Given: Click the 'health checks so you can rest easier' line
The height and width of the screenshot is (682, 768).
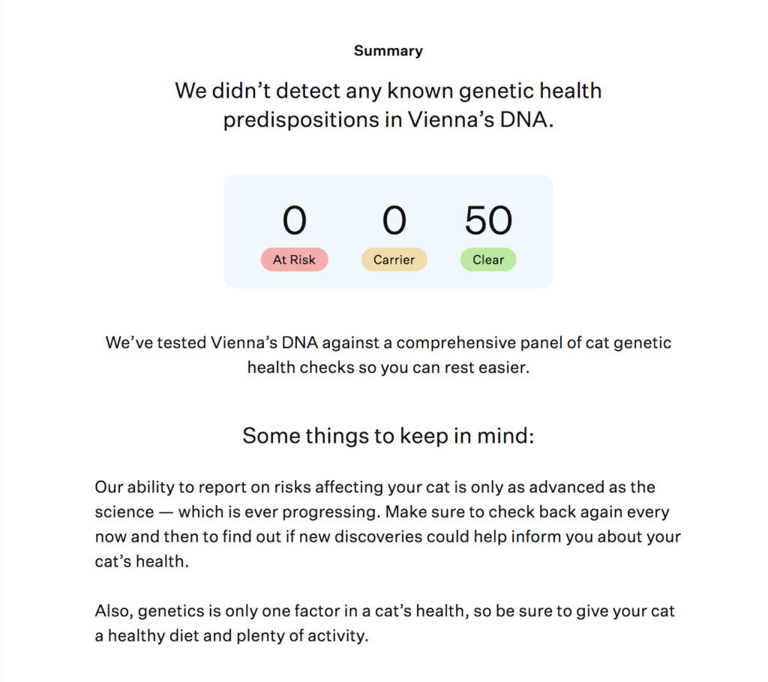Looking at the screenshot, I should tap(388, 368).
